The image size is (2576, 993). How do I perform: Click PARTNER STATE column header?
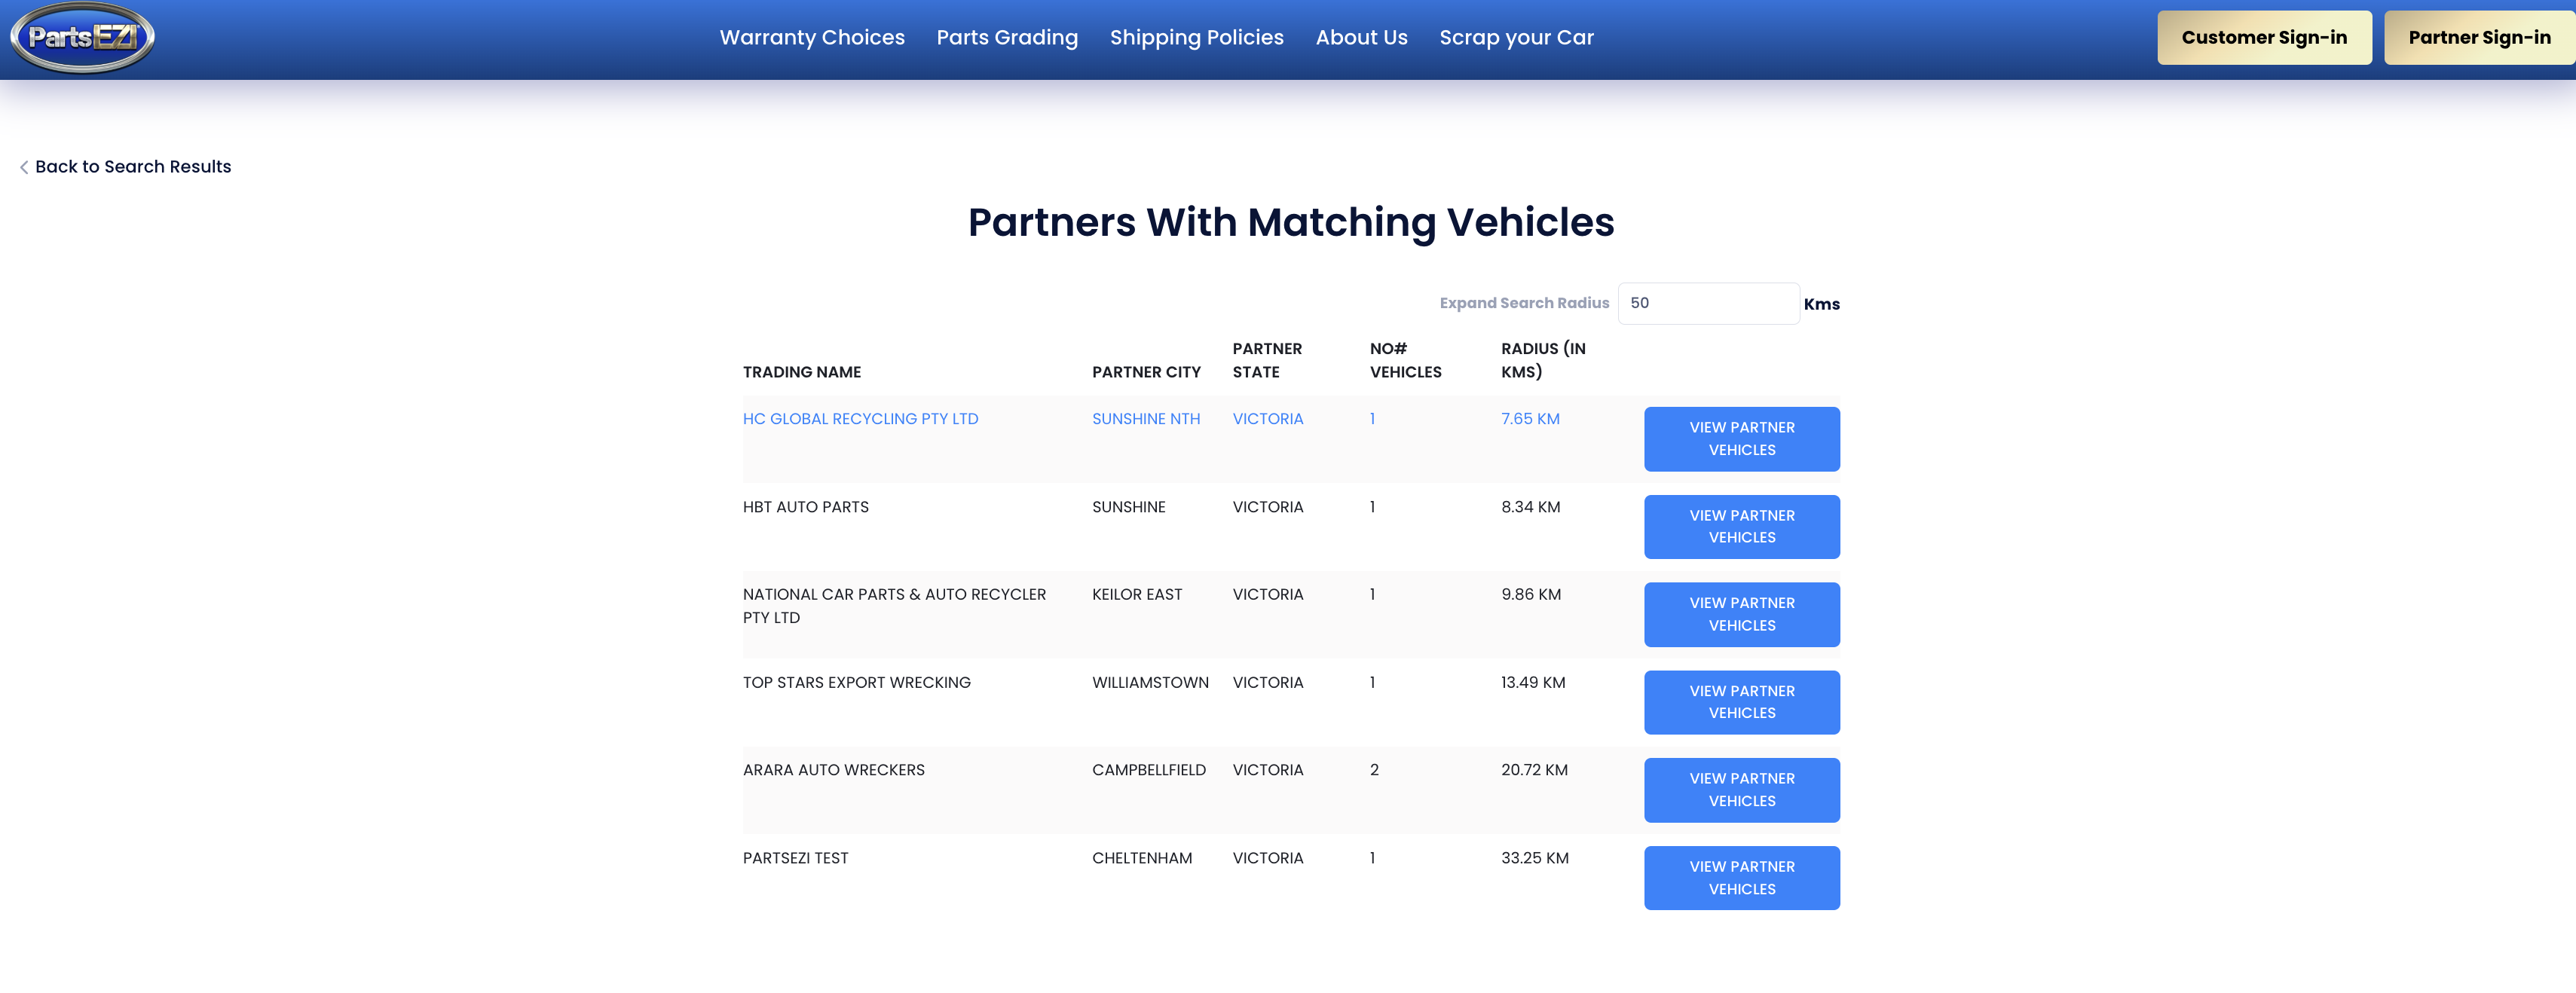click(x=1266, y=360)
